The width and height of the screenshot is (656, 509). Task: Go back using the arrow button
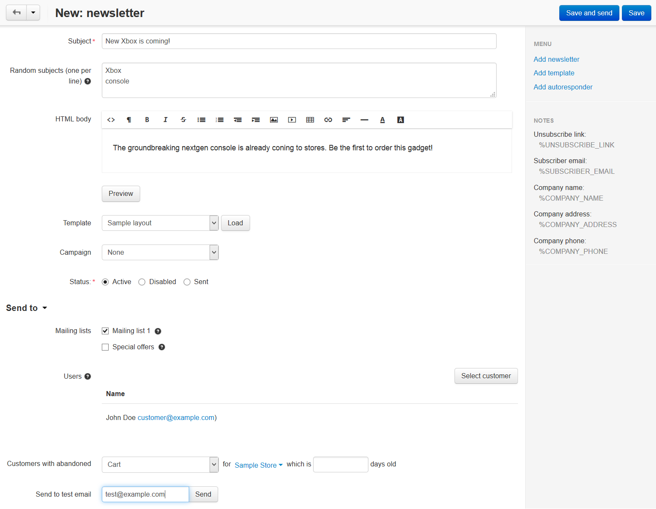tap(17, 13)
